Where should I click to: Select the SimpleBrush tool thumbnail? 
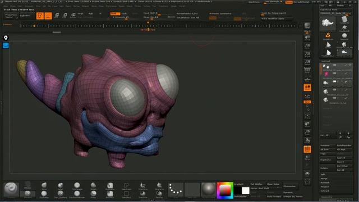(x=328, y=36)
